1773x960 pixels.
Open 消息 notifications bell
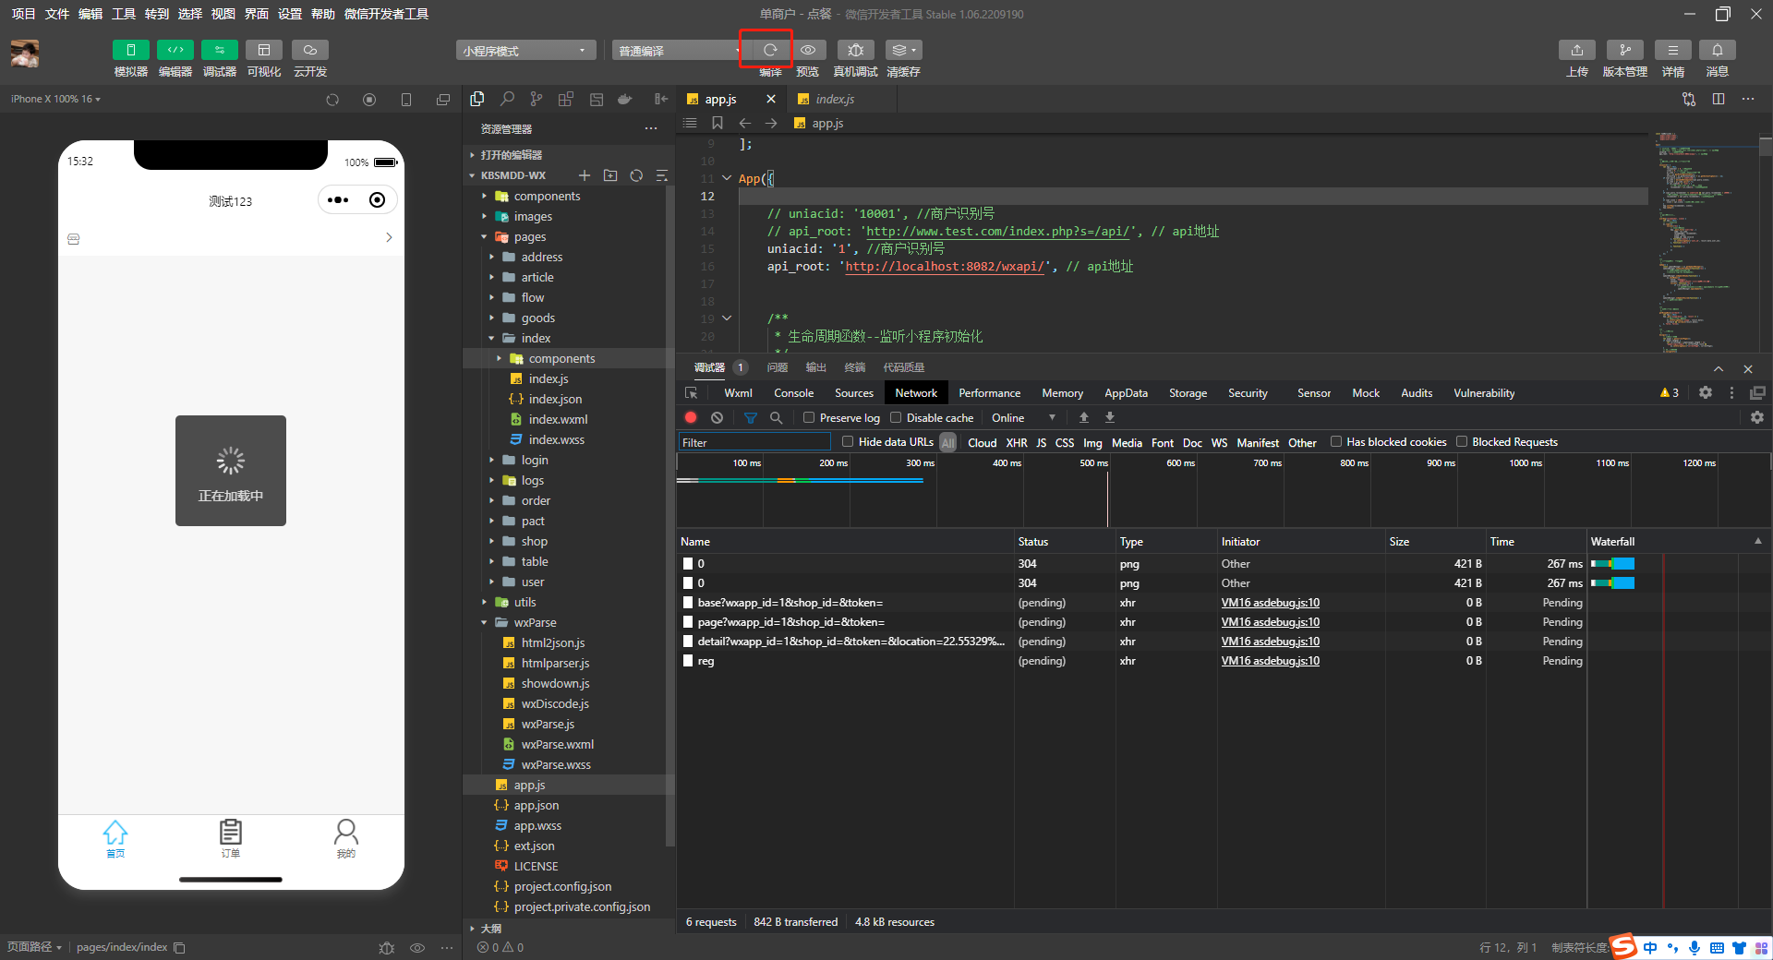1717,50
